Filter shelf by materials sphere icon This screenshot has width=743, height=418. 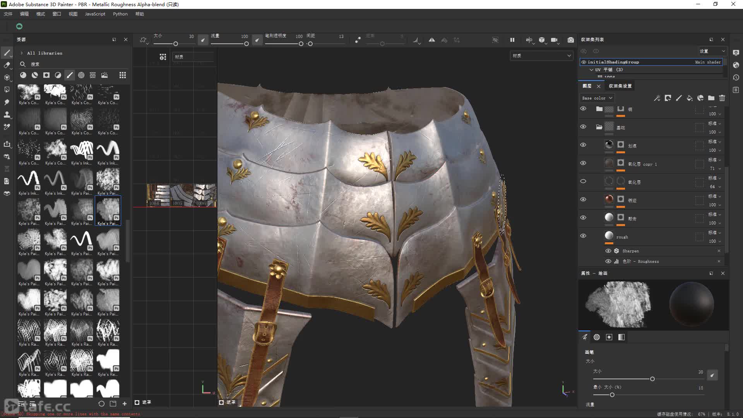pyautogui.click(x=23, y=75)
